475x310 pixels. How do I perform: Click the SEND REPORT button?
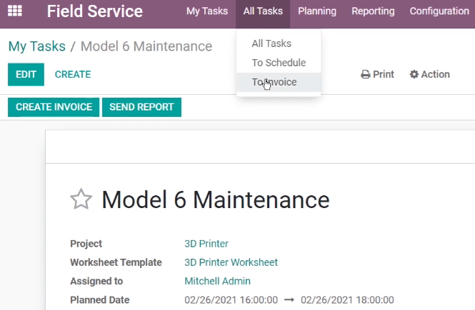click(x=141, y=107)
